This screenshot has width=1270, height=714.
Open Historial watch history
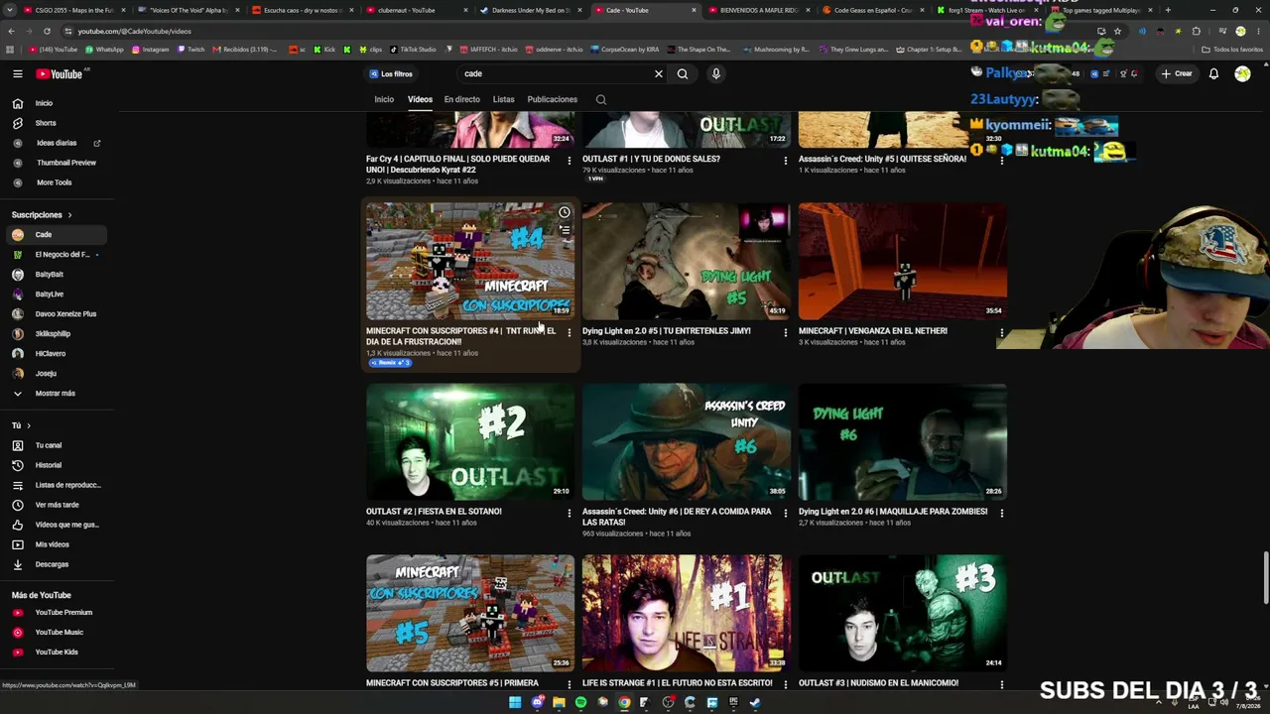coord(55,465)
